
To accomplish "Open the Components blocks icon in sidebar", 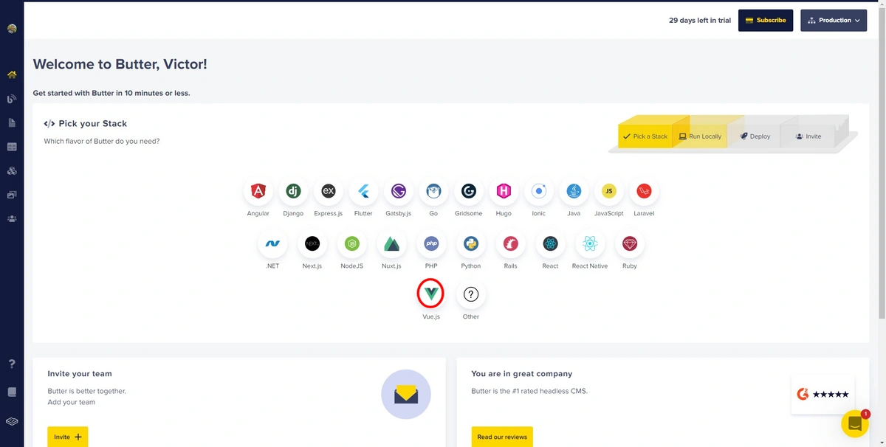I will coord(12,170).
